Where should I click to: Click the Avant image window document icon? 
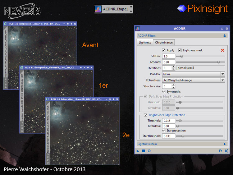tap(5, 24)
